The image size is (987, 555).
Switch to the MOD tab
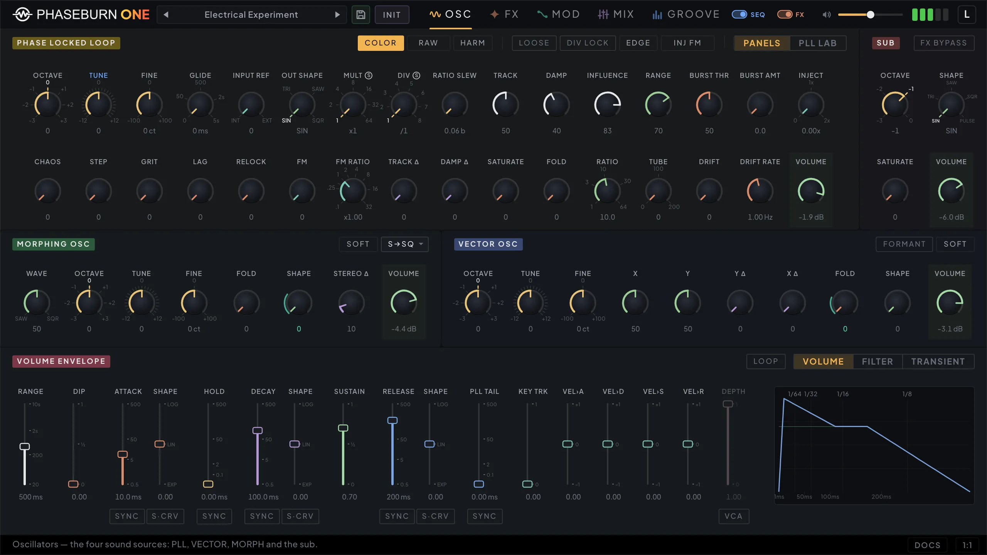(558, 15)
